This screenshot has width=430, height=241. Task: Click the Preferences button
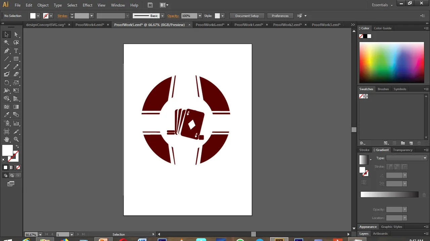280,16
